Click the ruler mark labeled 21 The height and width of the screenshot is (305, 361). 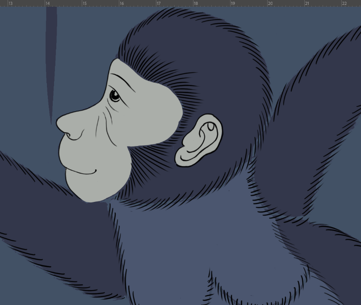coord(307,3)
